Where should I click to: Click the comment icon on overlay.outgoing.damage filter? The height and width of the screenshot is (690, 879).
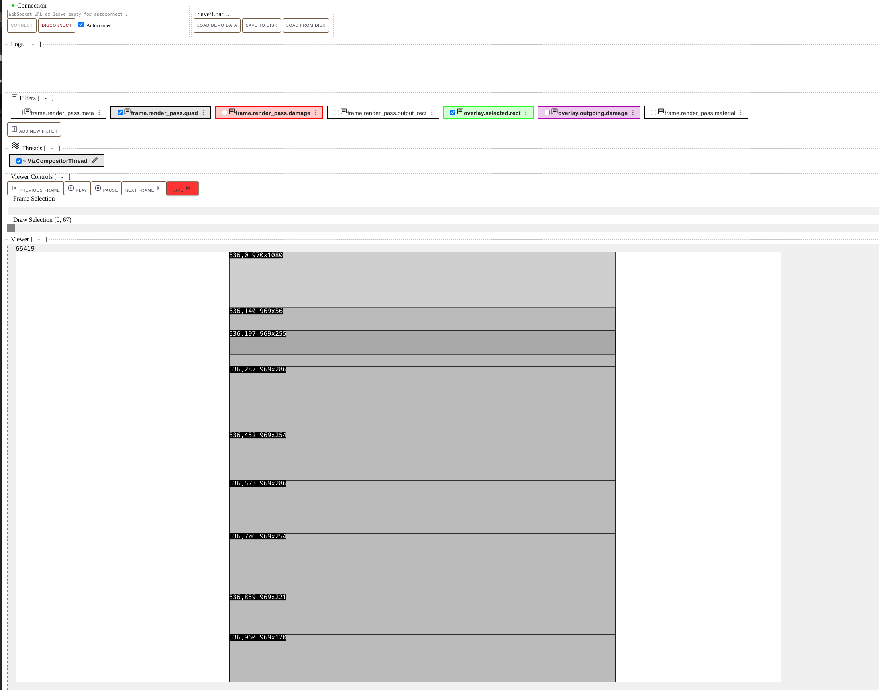[554, 111]
